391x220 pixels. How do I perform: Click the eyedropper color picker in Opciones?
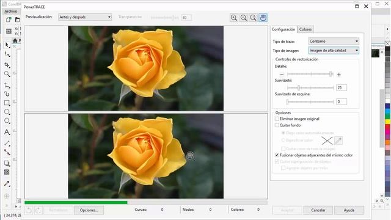[x=338, y=141]
